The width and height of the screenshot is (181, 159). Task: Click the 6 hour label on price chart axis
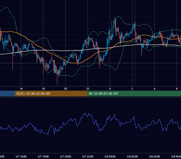pos(177,89)
